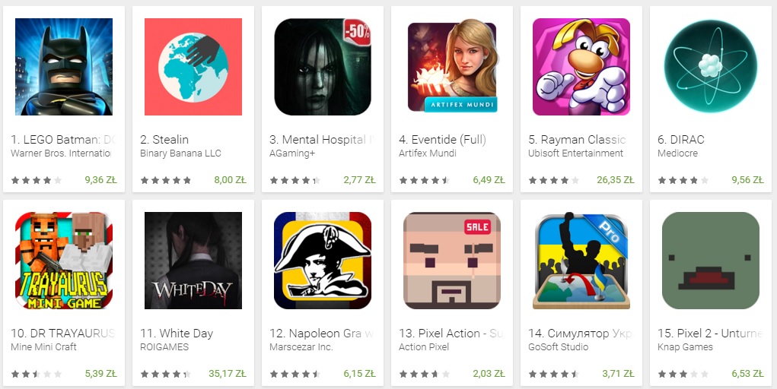Visit the Ubisoft Entertainment developer link
This screenshot has width=777, height=389.
coord(576,153)
